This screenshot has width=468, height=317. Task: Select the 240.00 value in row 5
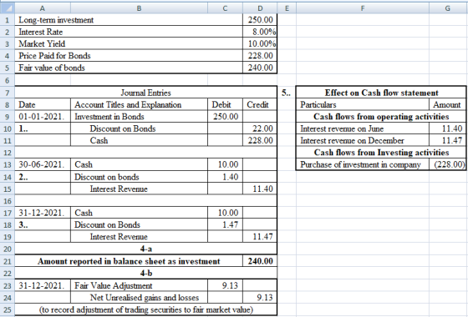point(260,68)
